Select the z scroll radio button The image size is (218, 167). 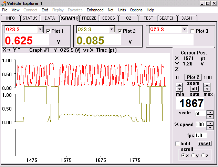[x=203, y=156]
